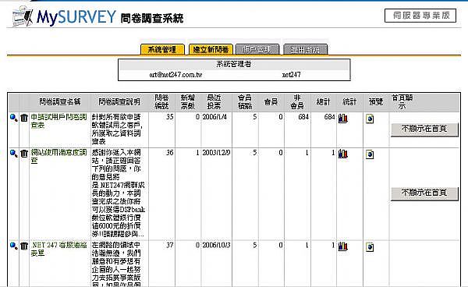The width and height of the screenshot is (468, 287).
Task: Open the 申請試用戶問卷調查表 survey link
Action: [x=58, y=121]
